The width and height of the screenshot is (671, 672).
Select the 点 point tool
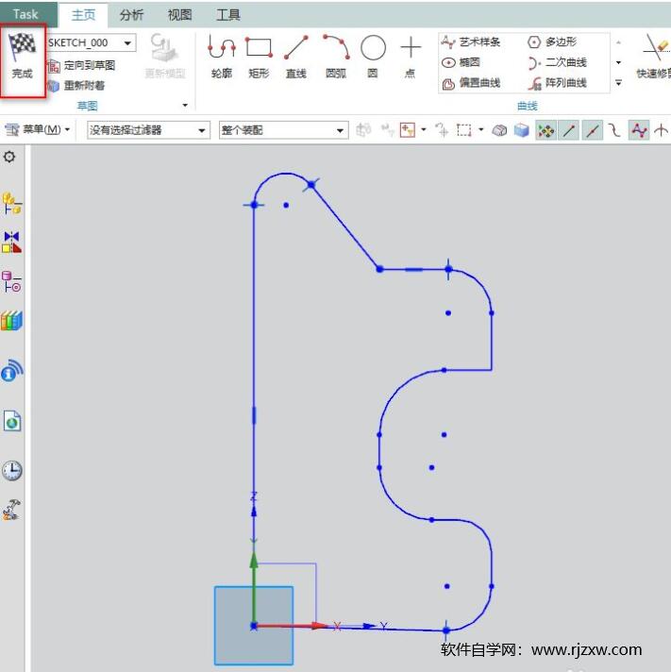[410, 56]
